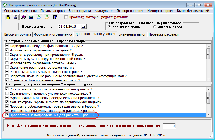Click the print settings printer icon
The image size is (215, 140).
(x=16, y=17)
